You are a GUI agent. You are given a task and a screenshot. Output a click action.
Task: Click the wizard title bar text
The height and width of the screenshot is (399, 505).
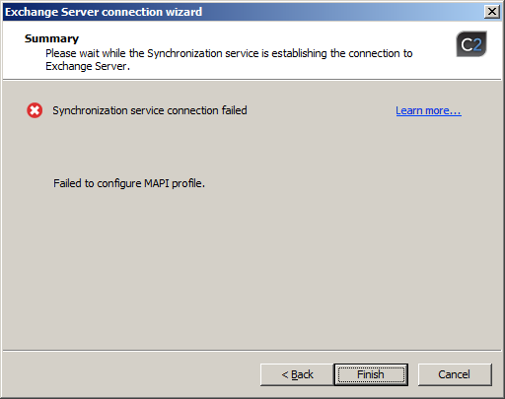(x=104, y=12)
